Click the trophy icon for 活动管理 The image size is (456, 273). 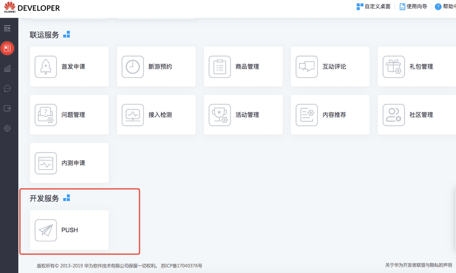coord(220,115)
